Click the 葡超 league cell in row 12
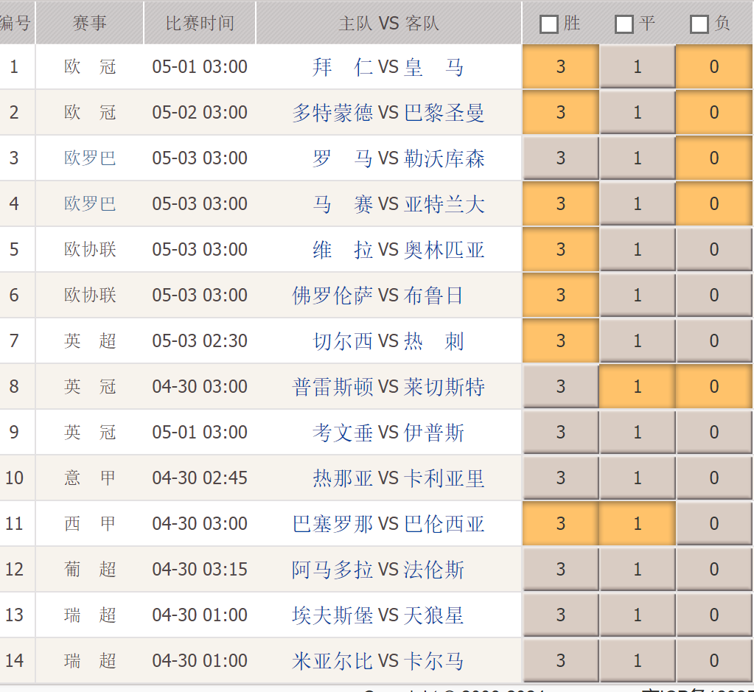The image size is (754, 692). coord(90,570)
